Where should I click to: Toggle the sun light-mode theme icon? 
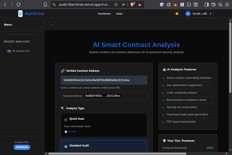177,13
